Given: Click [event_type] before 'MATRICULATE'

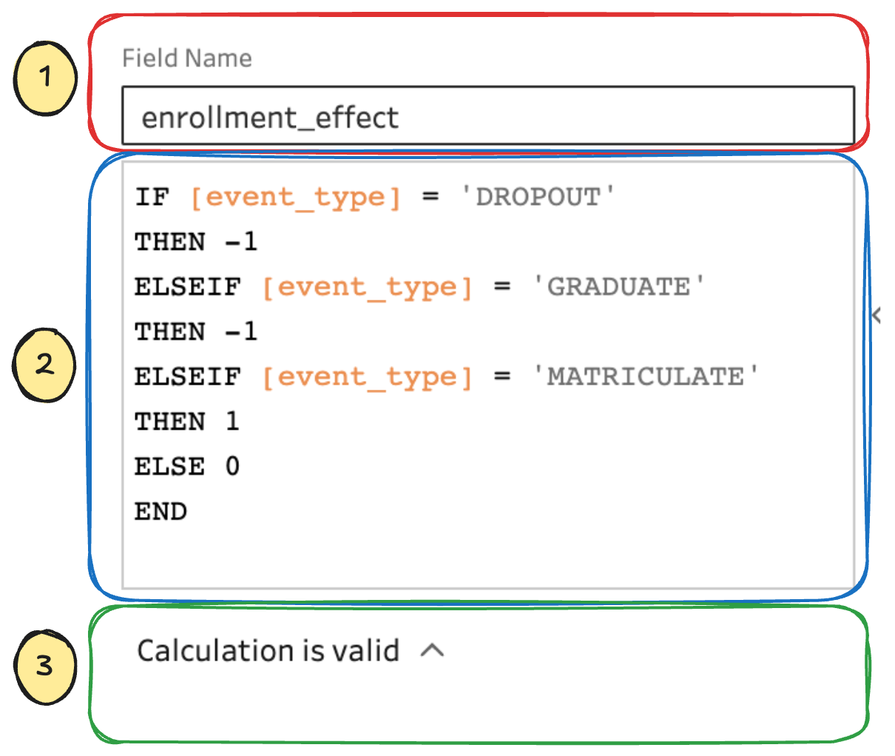Looking at the screenshot, I should tap(367, 377).
